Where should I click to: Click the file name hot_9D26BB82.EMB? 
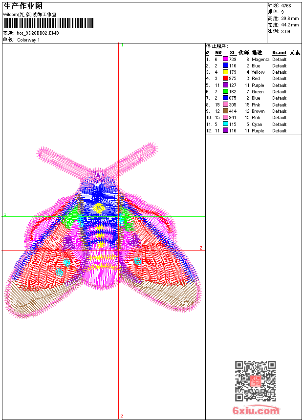click(38, 33)
